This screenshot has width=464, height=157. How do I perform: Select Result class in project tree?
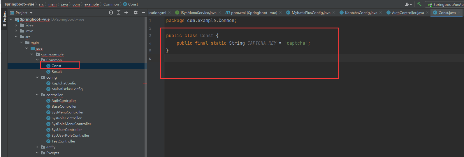pyautogui.click(x=57, y=72)
